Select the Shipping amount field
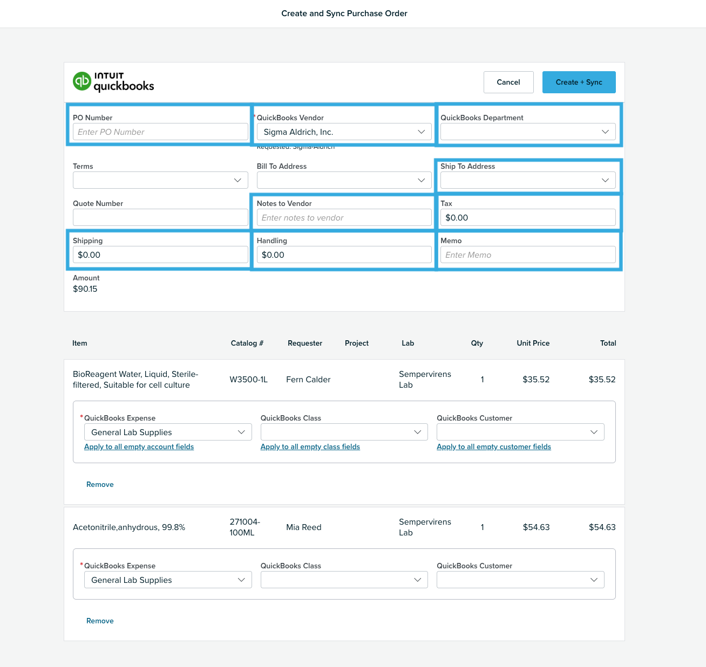706x667 pixels. click(x=160, y=255)
